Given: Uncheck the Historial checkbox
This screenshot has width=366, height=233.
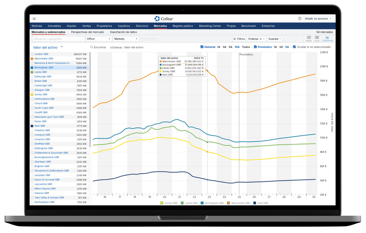Looking at the screenshot, I should pos(202,47).
